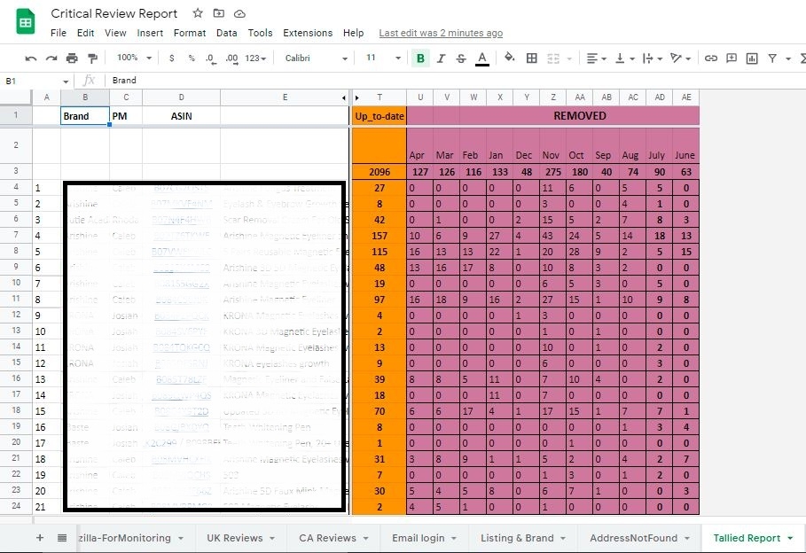Select column T header

coord(380,97)
